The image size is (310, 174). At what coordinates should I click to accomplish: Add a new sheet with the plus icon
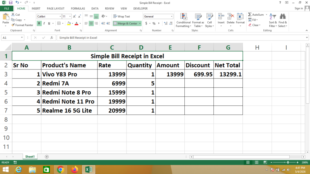tap(47, 157)
